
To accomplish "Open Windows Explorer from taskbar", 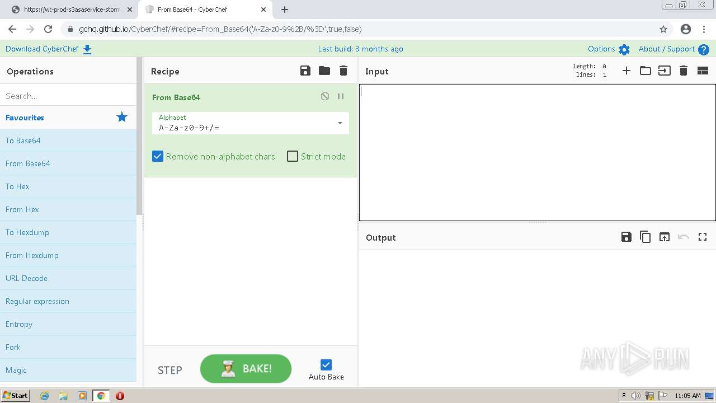I will point(63,396).
